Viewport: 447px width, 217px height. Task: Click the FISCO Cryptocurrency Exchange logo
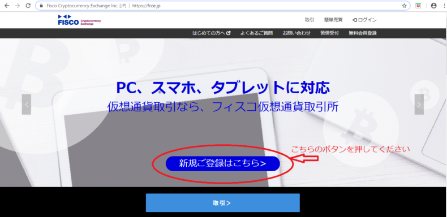tap(79, 20)
